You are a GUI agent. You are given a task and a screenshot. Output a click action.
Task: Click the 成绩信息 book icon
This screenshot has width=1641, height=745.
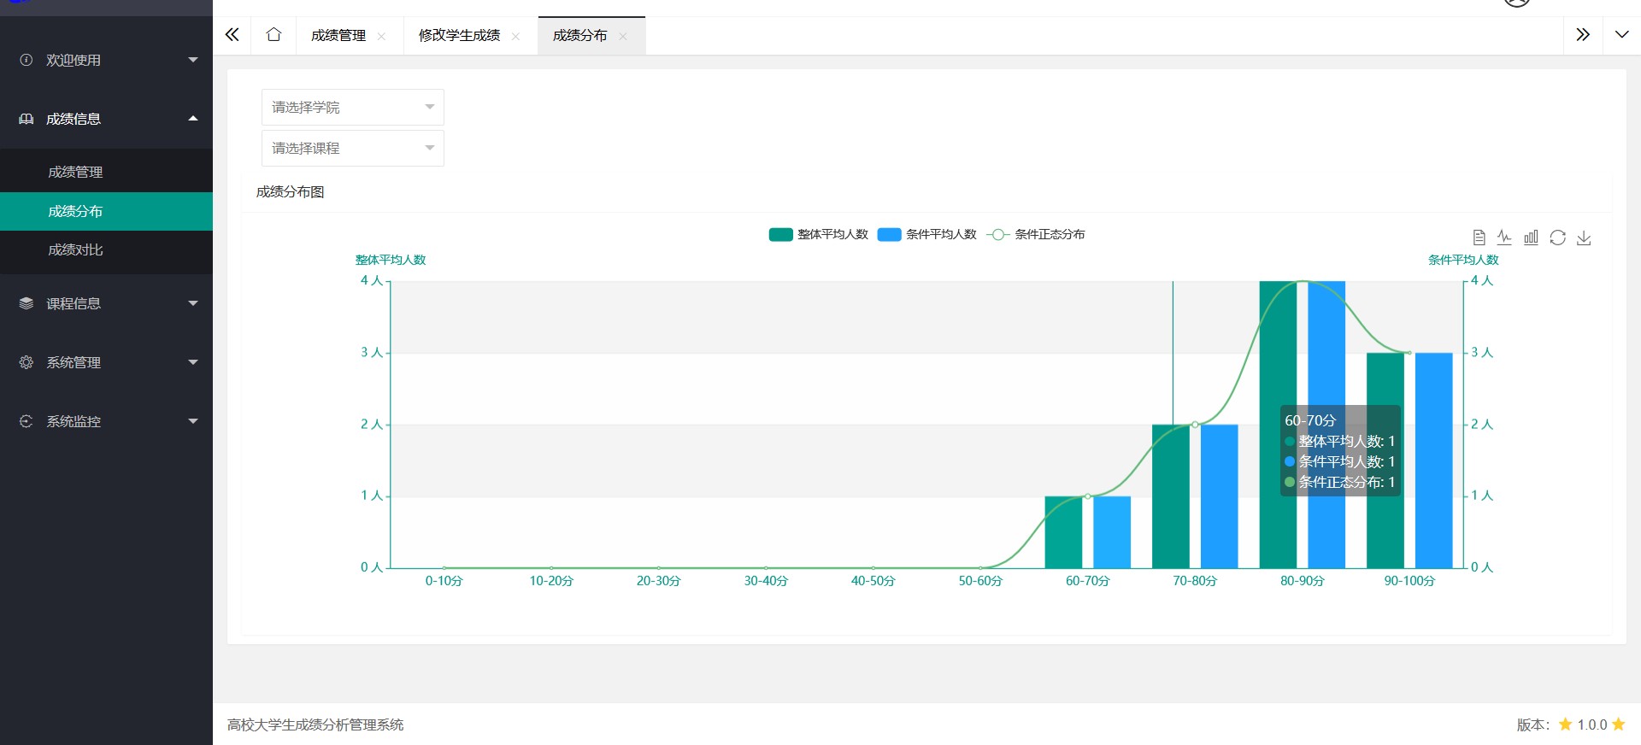coord(26,119)
